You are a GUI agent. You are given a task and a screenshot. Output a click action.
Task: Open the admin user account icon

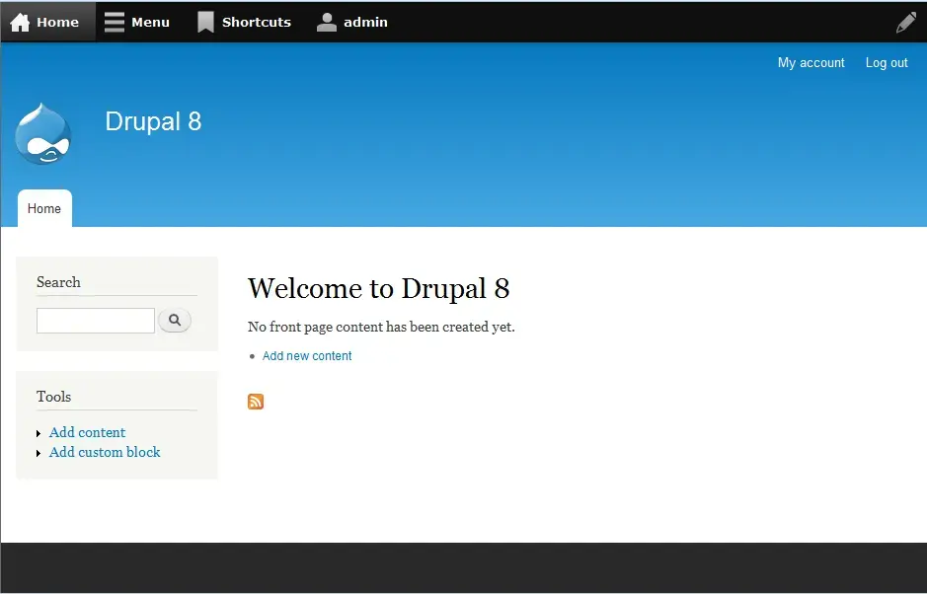pos(326,21)
